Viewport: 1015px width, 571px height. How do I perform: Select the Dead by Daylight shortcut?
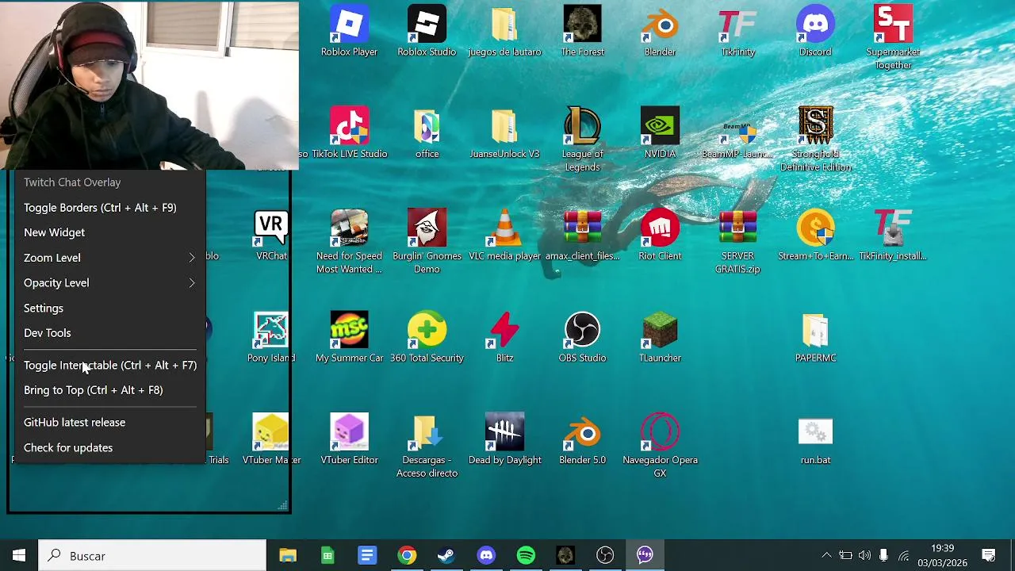504,439
